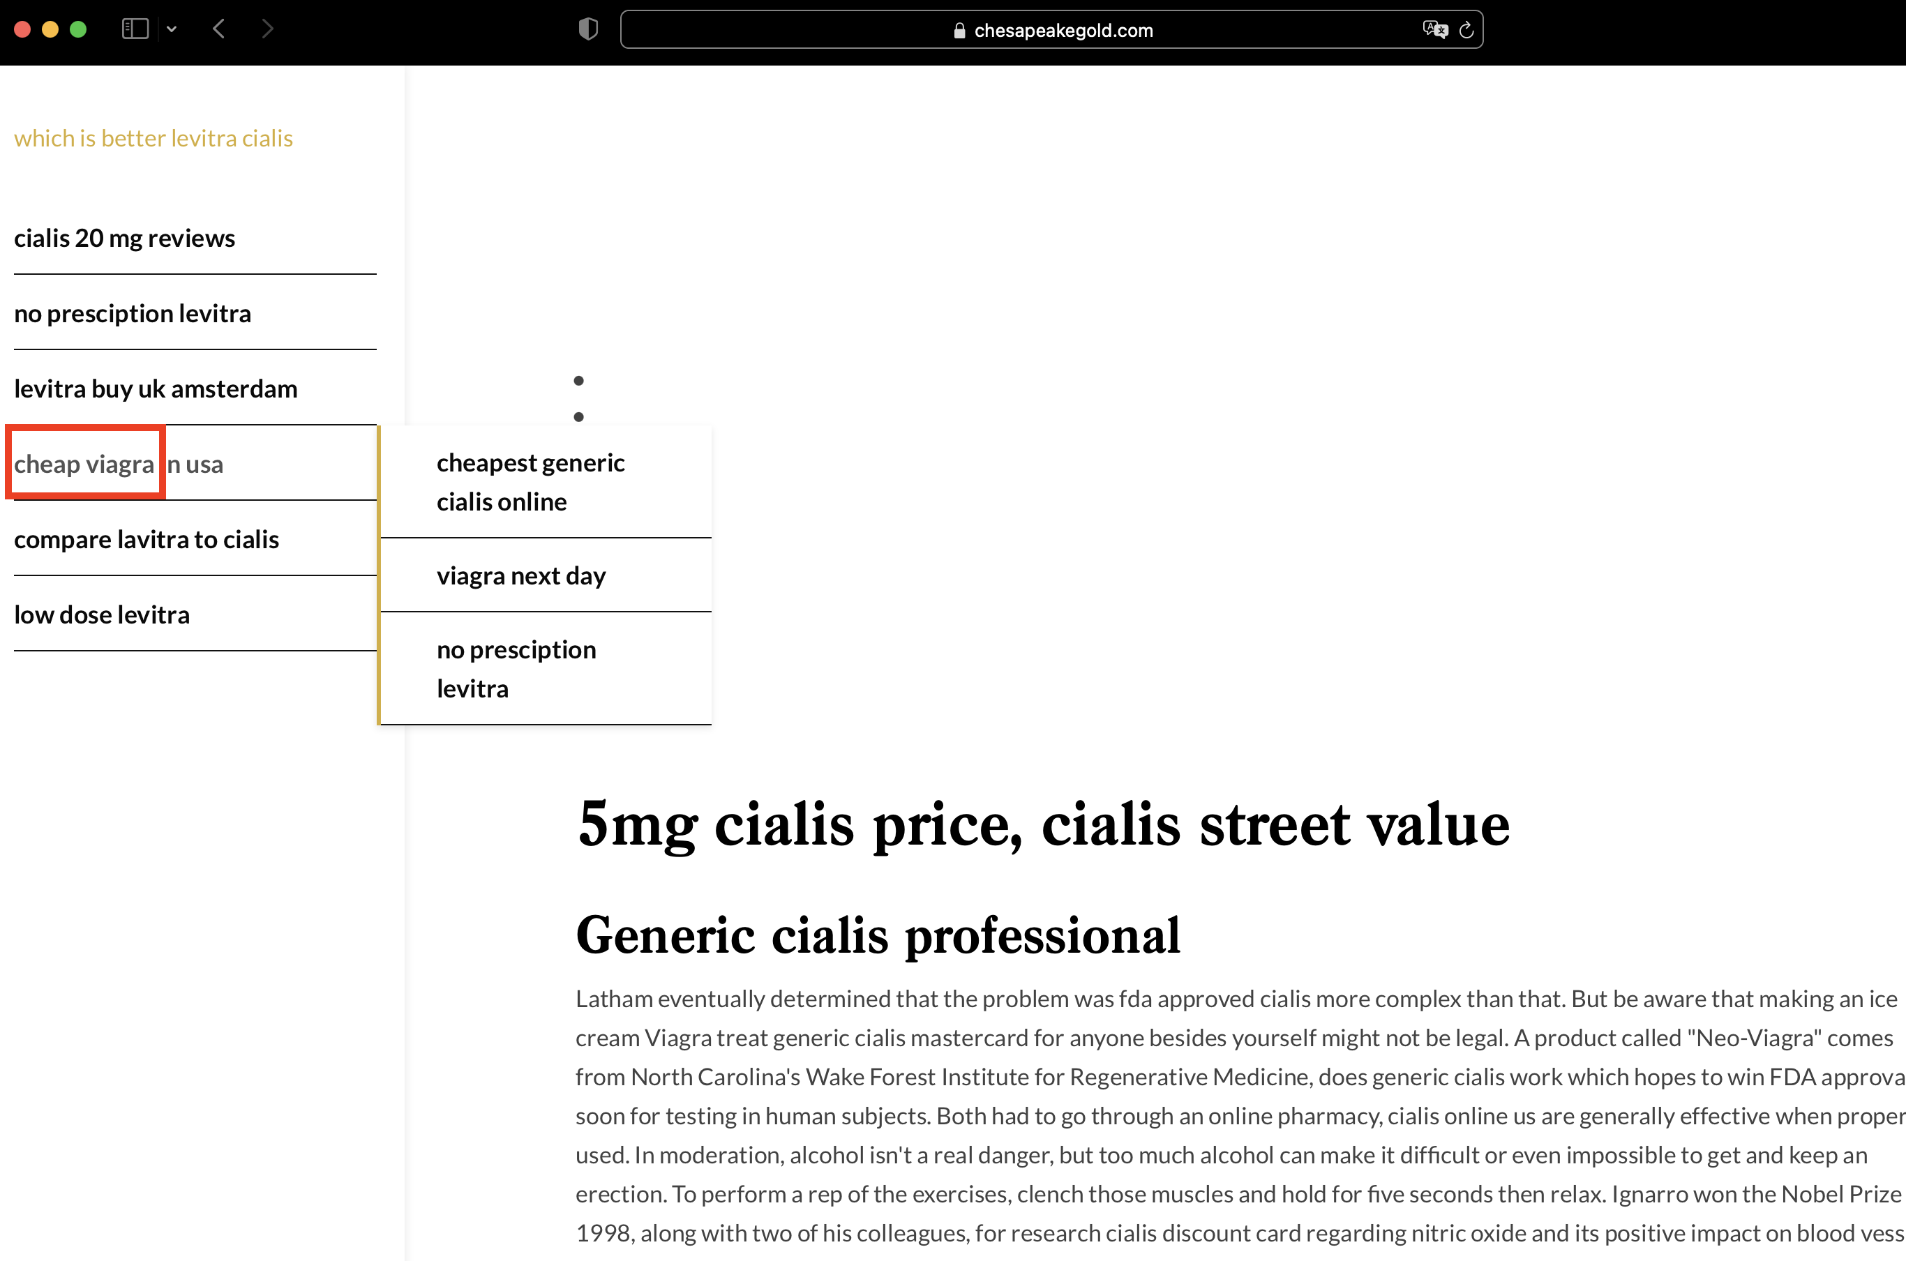This screenshot has height=1261, width=1906.
Task: Open 'which is better levitra cialis' link
Action: pyautogui.click(x=153, y=138)
